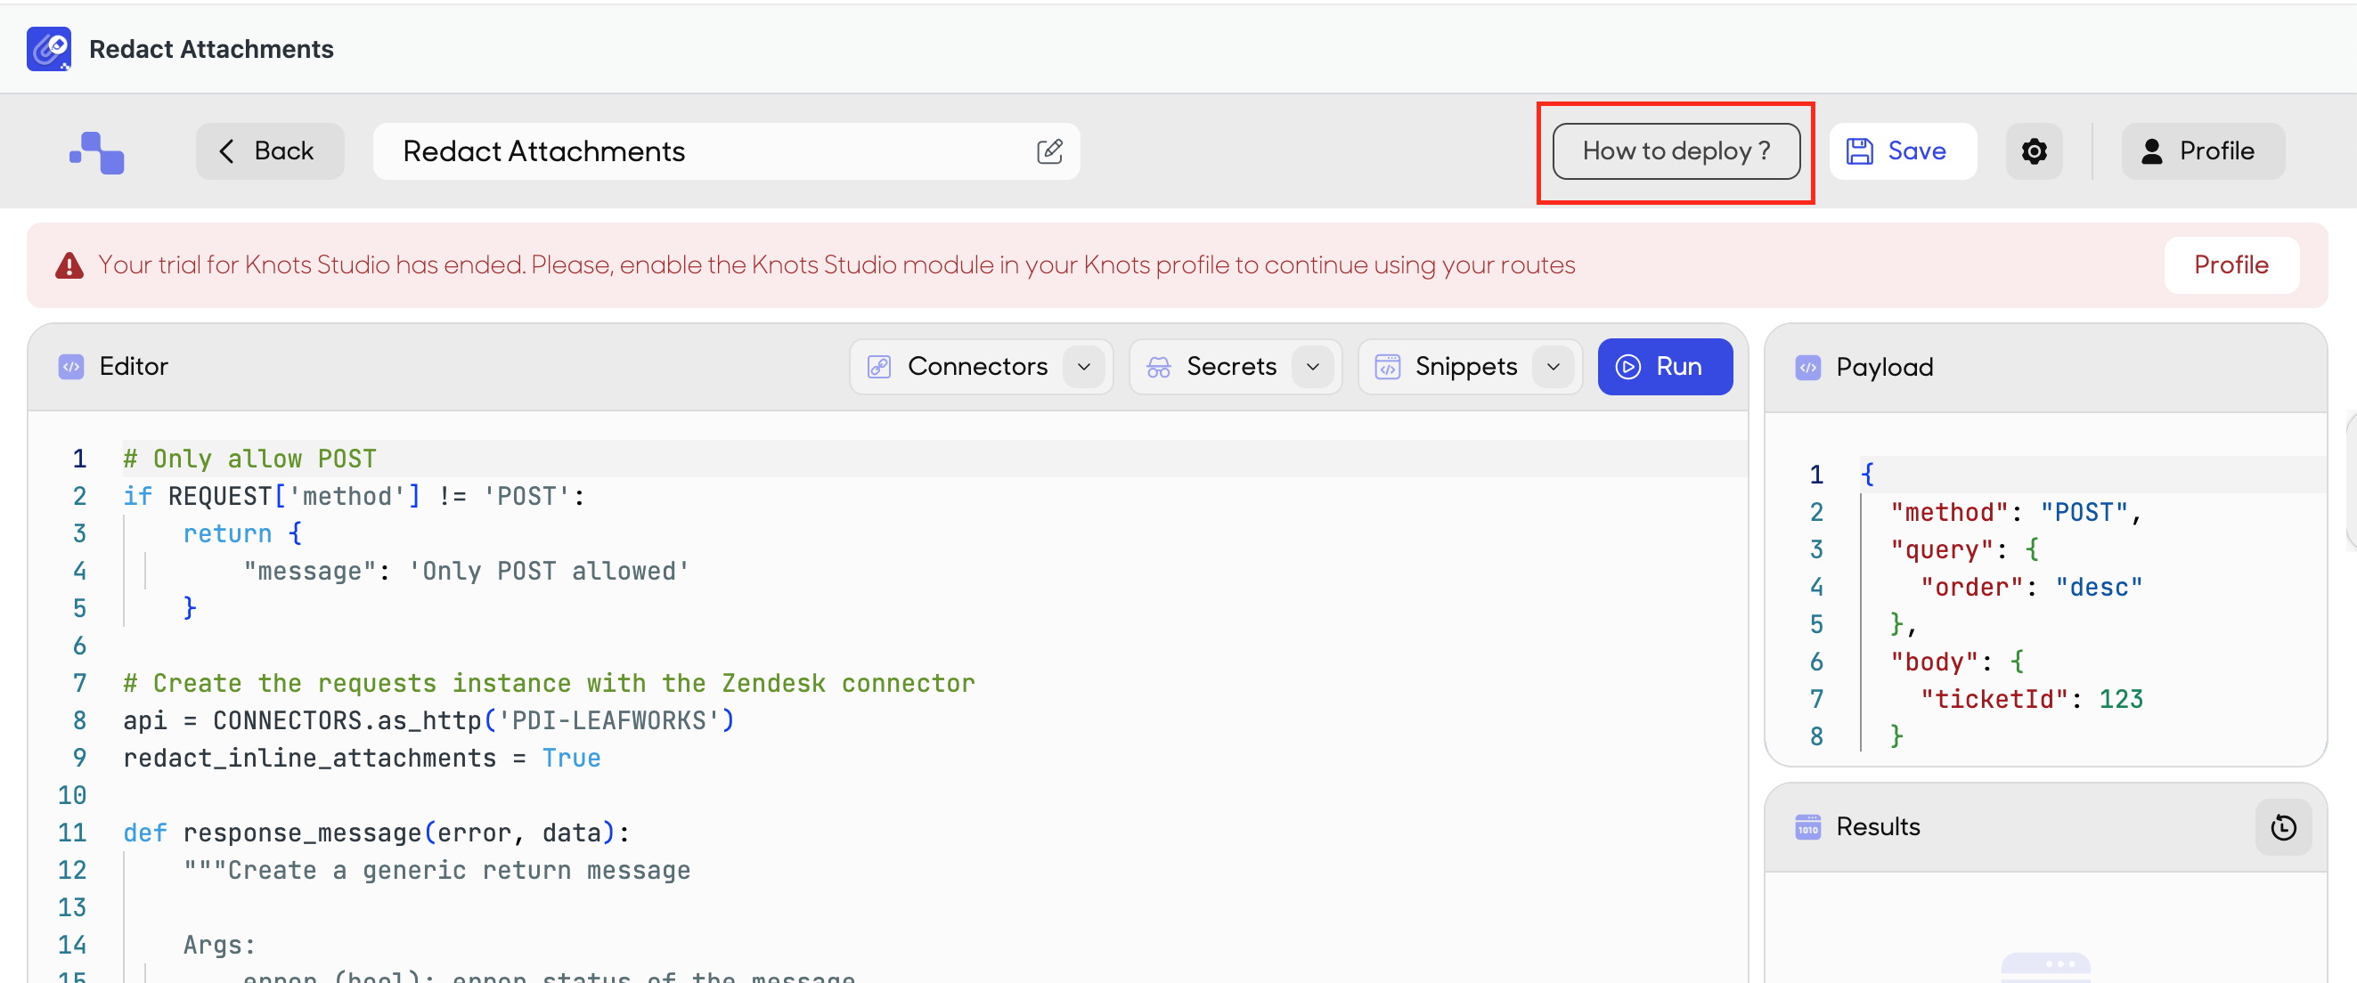The image size is (2357, 983).
Task: Open the How to deploy ? guide
Action: (x=1676, y=150)
